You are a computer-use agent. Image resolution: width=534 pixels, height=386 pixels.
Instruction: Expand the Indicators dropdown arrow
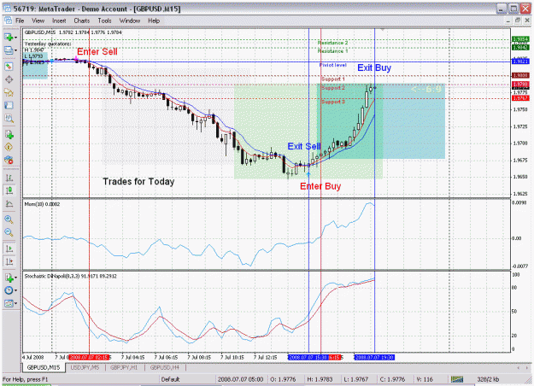15,278
